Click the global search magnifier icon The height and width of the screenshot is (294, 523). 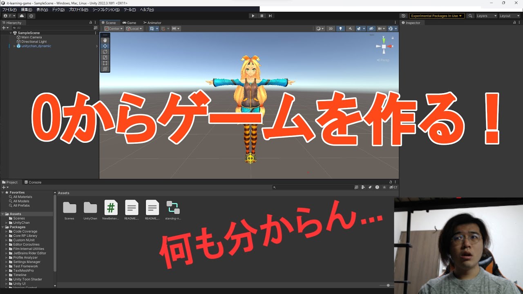[470, 16]
